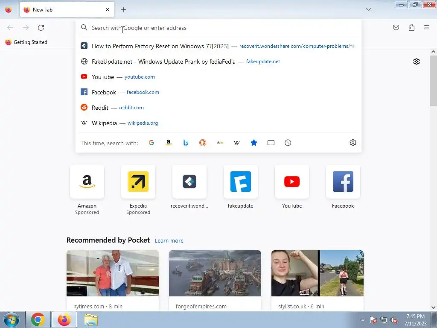Choose the Reddit reddit.com suggestion
The image size is (437, 328).
(x=218, y=107)
